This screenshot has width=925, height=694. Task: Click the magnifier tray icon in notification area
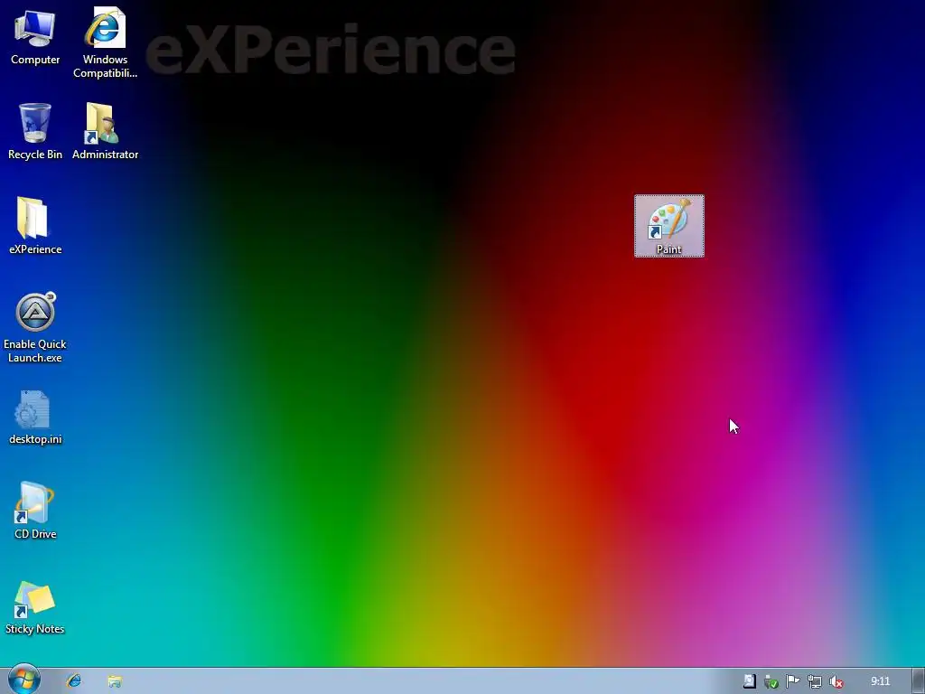(749, 681)
